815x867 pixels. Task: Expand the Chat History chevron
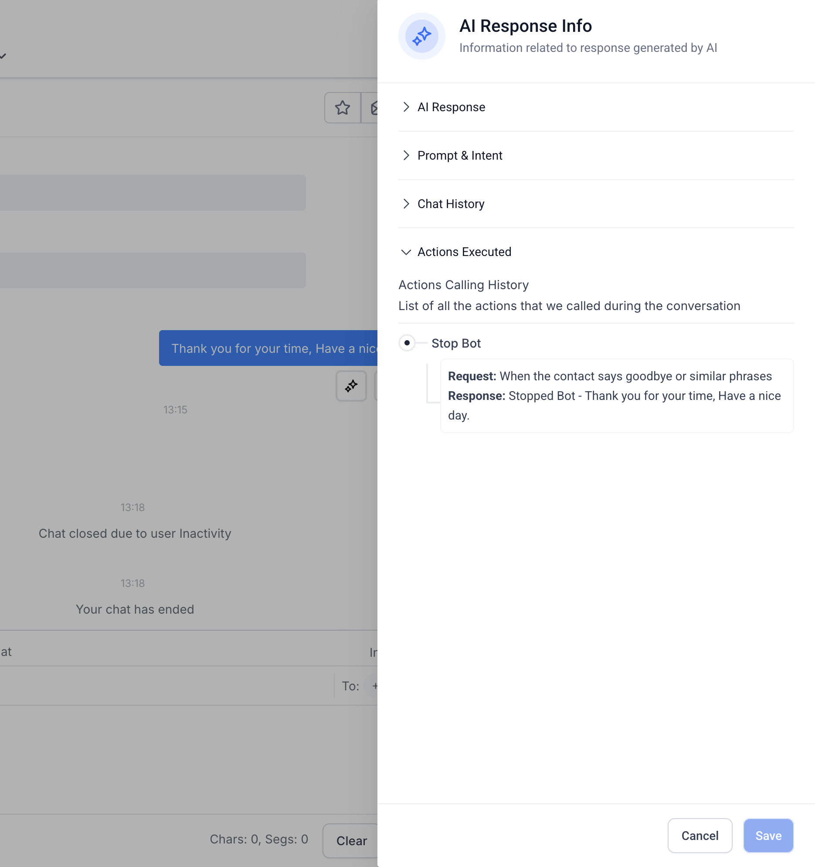point(406,204)
